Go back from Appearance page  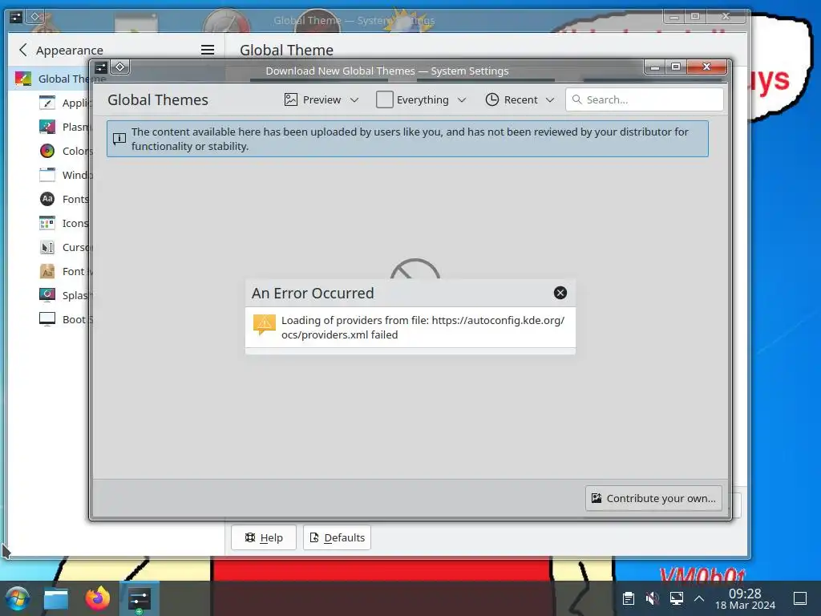click(22, 50)
